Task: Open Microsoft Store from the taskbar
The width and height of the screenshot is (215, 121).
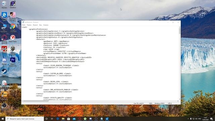Action: click(x=69, y=119)
